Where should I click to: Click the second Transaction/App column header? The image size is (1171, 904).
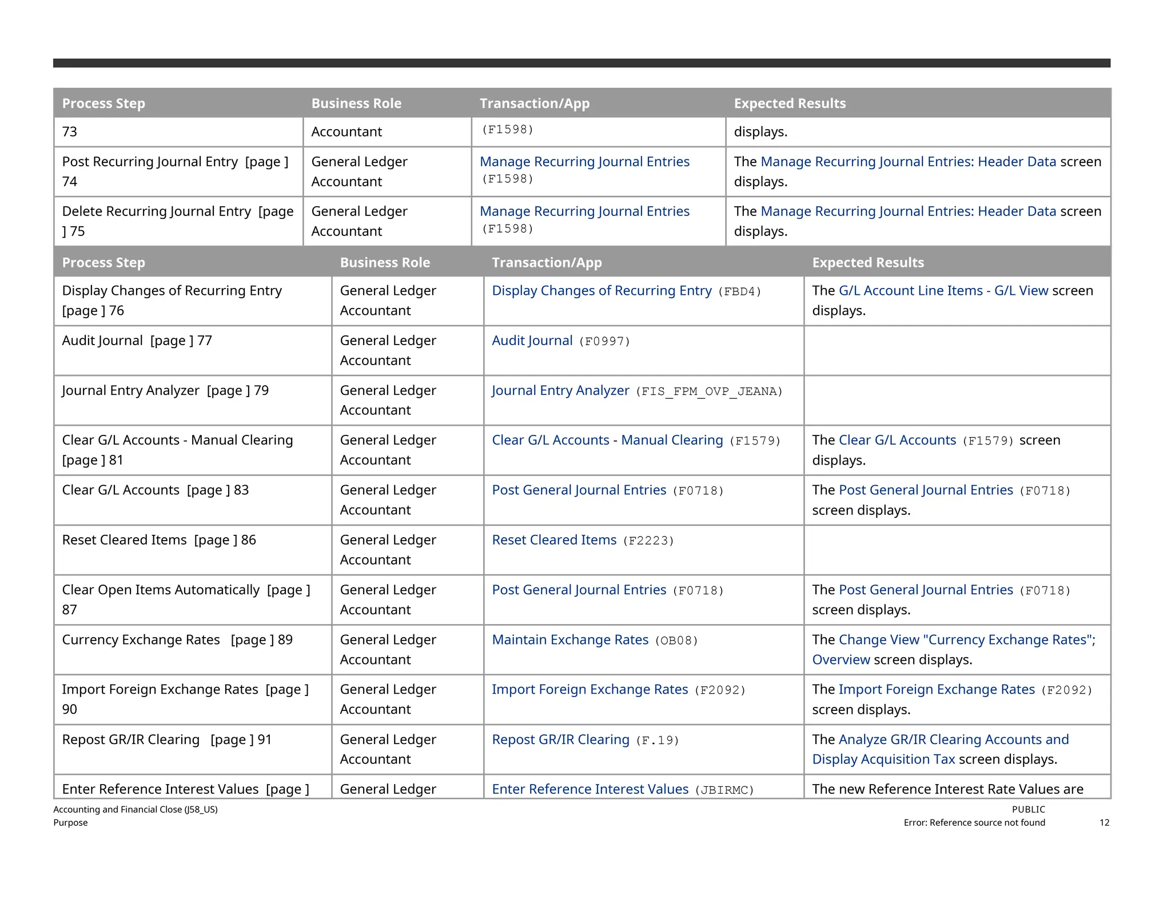click(x=547, y=263)
